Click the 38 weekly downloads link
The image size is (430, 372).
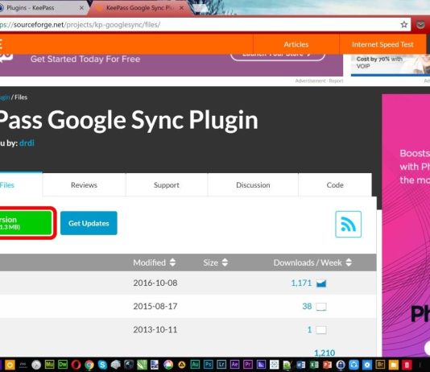point(307,306)
